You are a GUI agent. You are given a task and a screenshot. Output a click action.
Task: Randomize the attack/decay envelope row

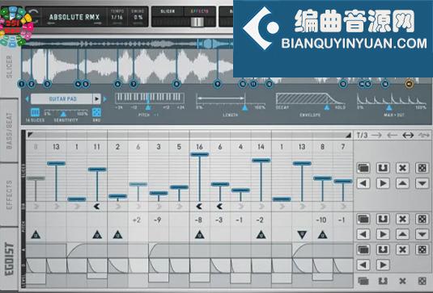click(x=422, y=249)
